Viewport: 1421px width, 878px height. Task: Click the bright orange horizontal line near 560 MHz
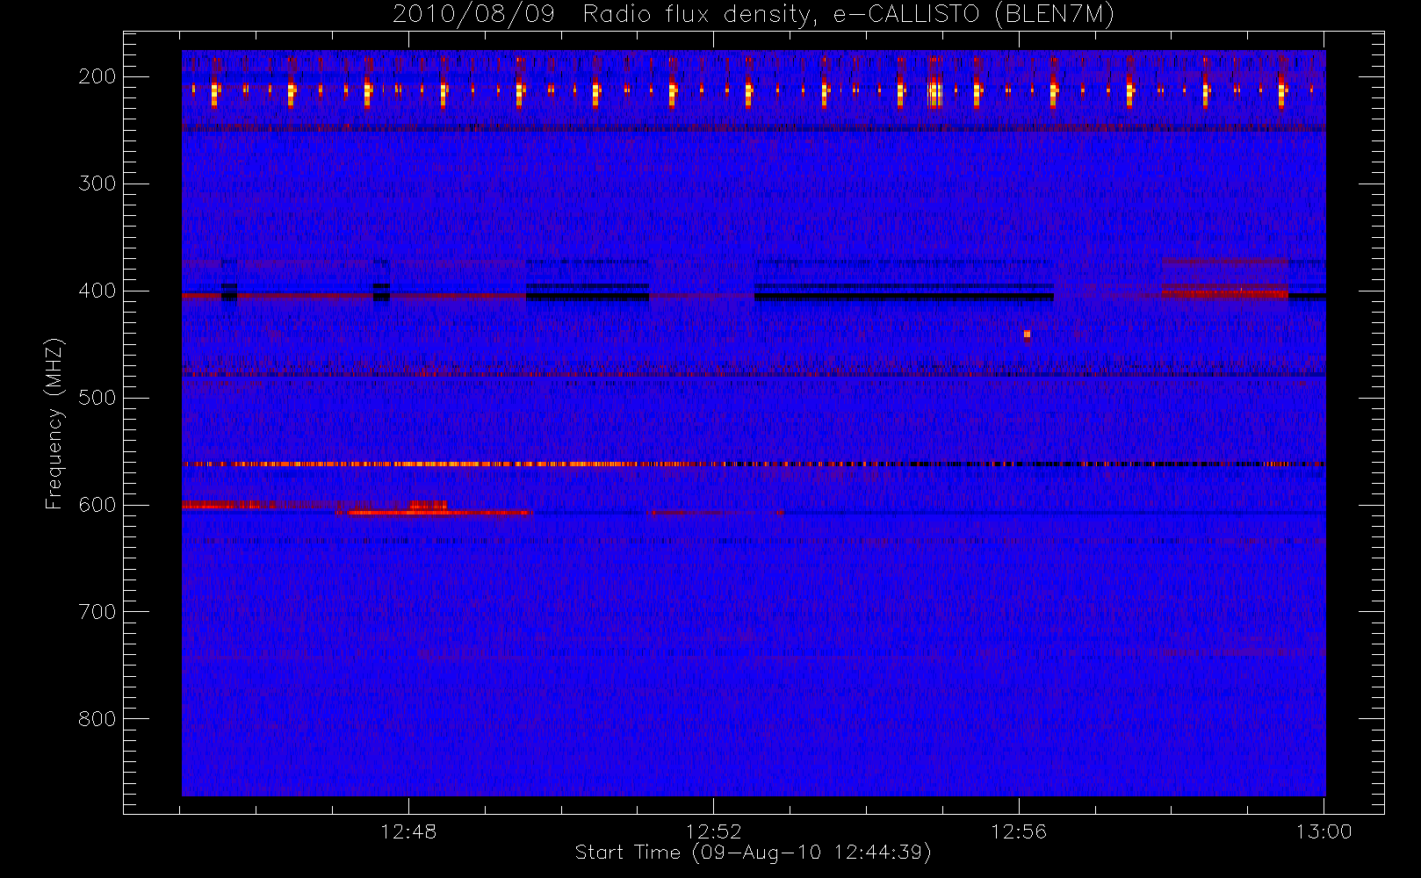pos(754,464)
